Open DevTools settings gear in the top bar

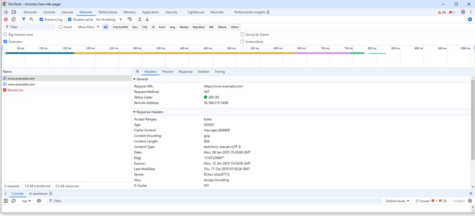coord(463,12)
